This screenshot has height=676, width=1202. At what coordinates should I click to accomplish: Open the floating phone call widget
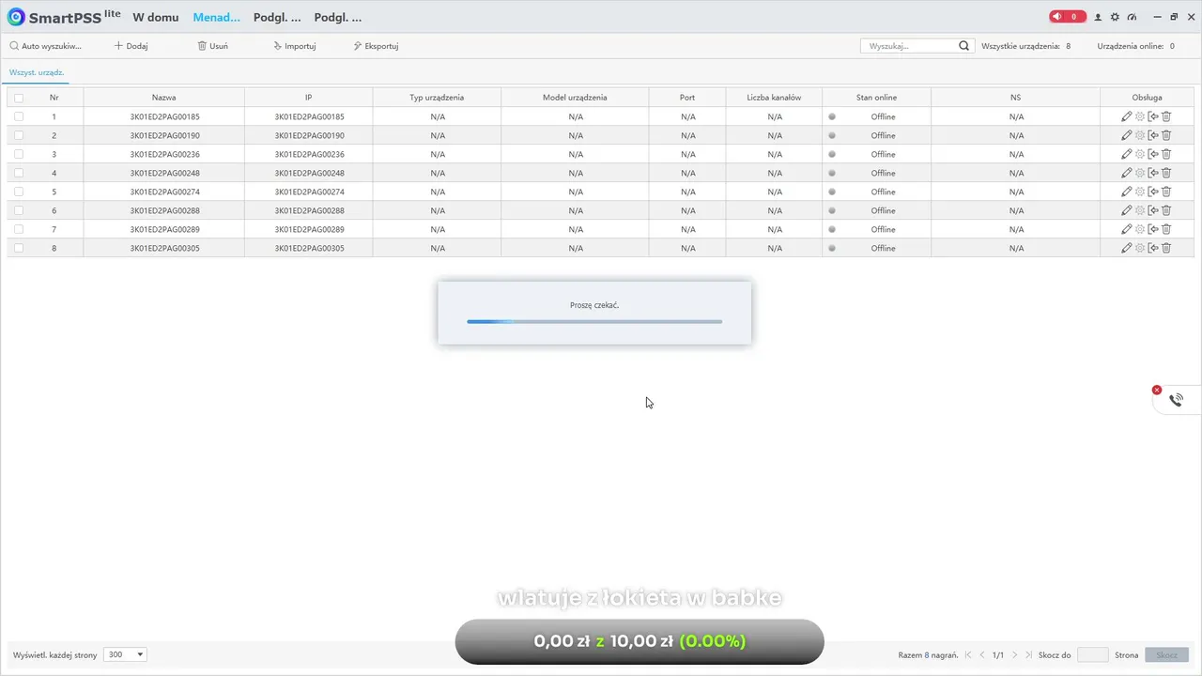pos(1176,400)
